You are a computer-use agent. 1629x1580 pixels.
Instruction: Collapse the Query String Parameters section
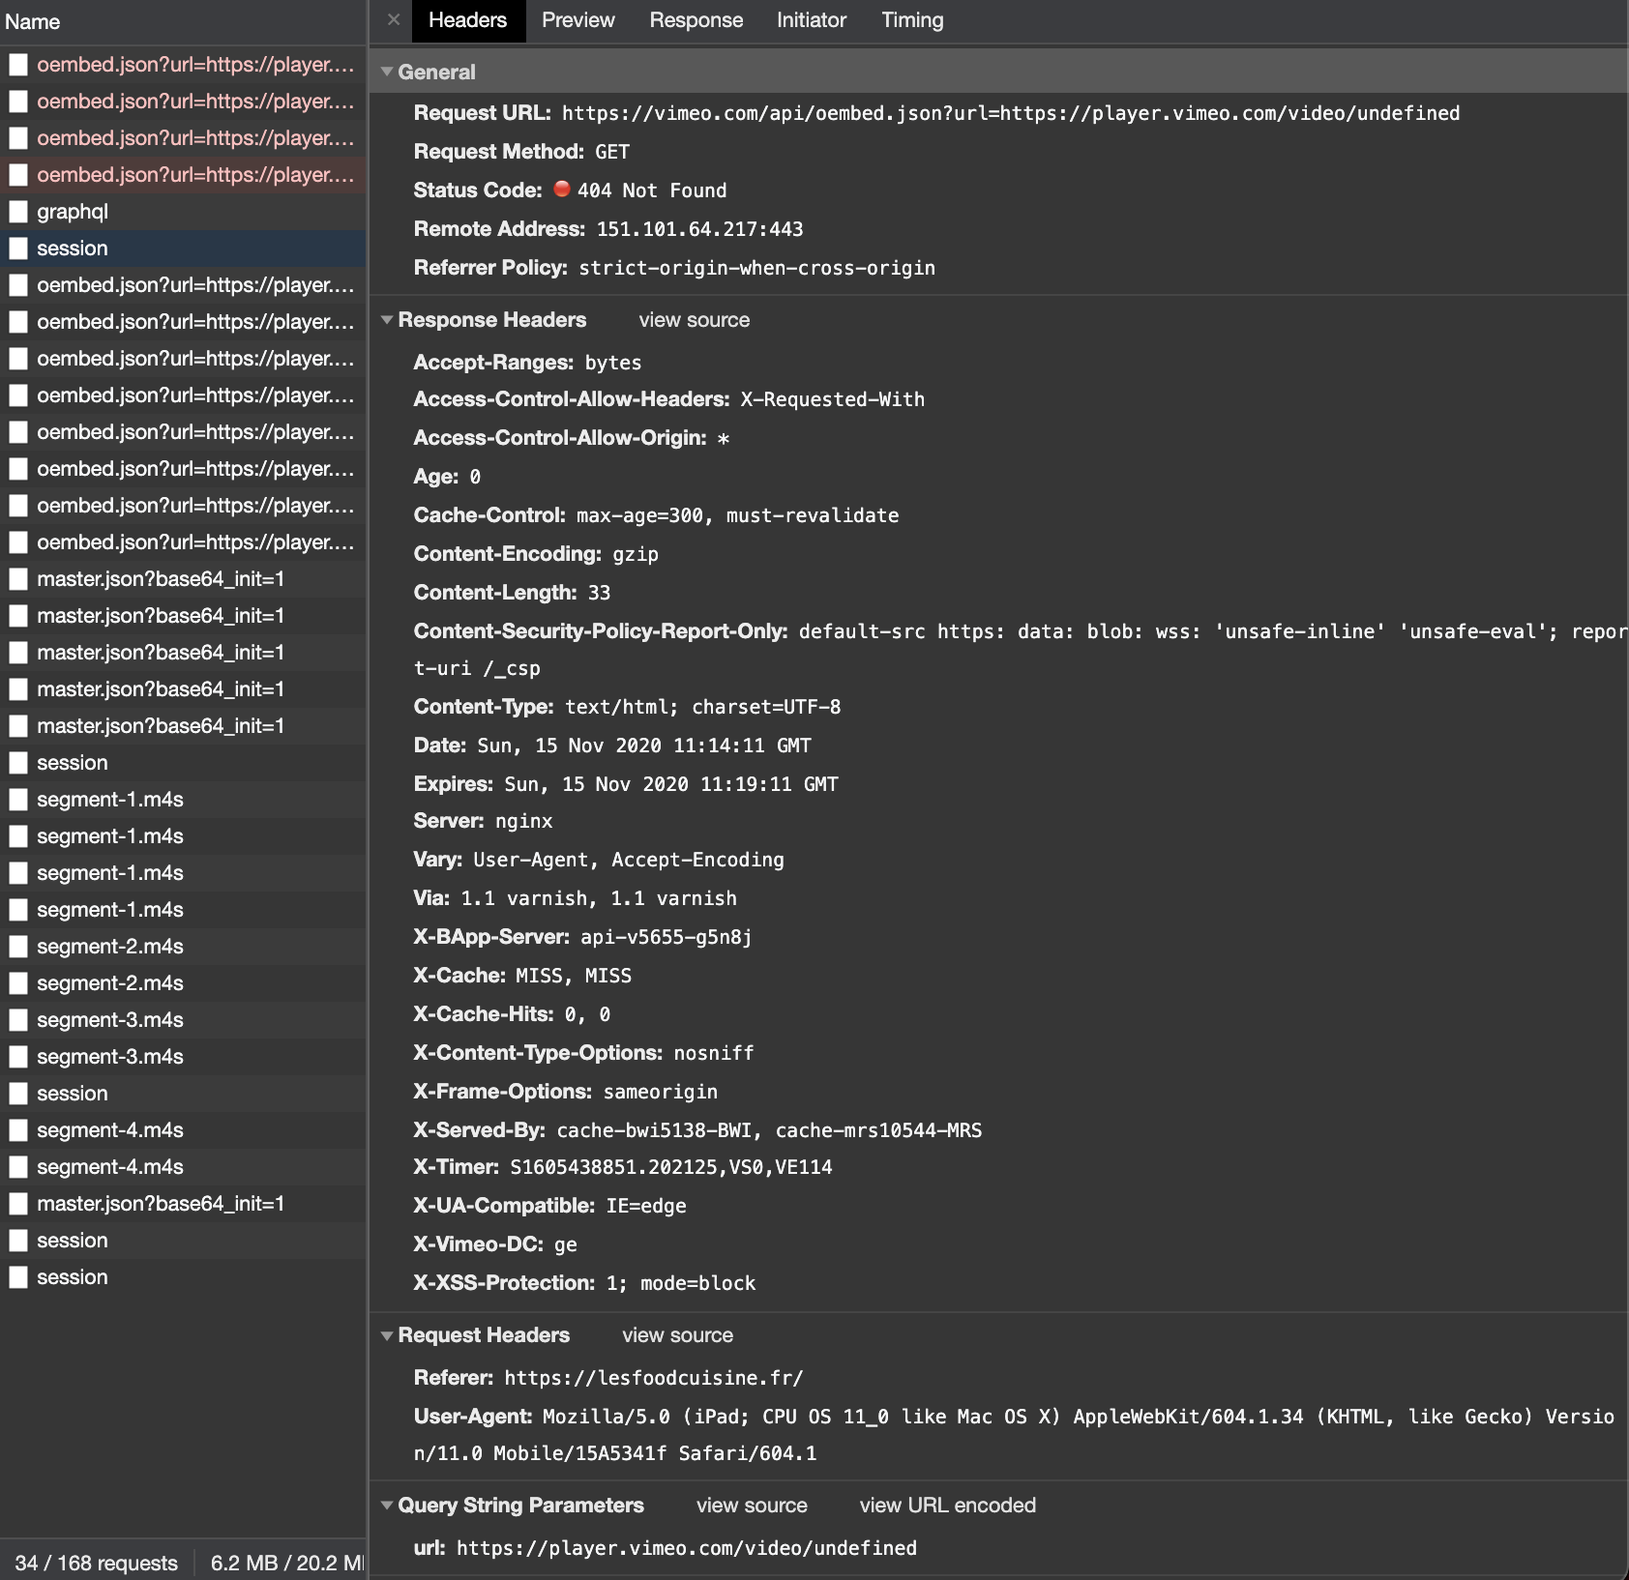point(387,1506)
